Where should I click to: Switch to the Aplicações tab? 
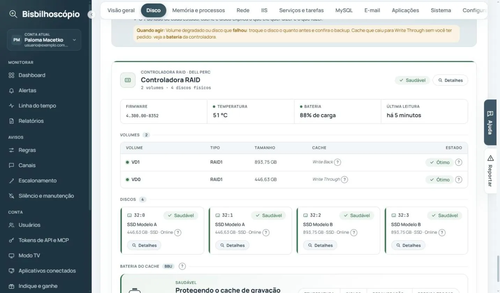405,10
